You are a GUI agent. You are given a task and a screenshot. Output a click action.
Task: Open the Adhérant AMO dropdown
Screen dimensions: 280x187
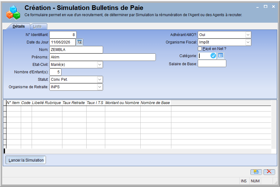click(248, 35)
